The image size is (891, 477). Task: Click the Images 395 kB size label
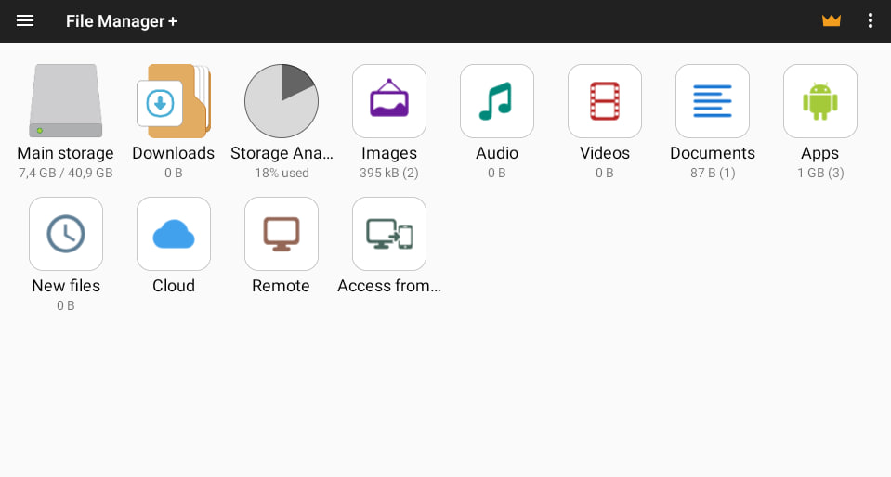(388, 173)
